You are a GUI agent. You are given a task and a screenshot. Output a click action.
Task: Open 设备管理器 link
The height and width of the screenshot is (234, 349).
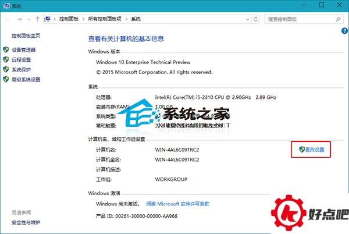24,50
